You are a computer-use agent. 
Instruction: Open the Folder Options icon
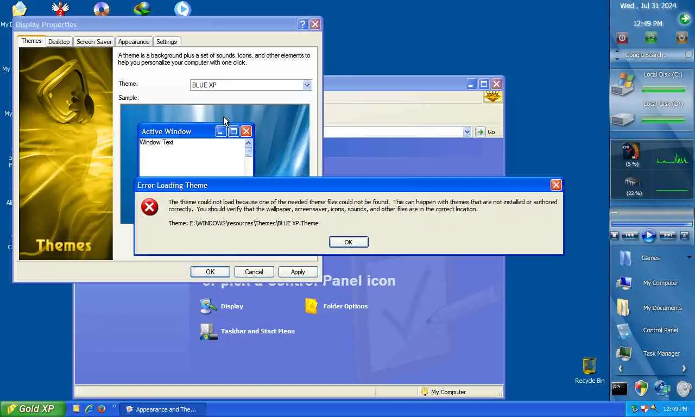[x=311, y=306]
